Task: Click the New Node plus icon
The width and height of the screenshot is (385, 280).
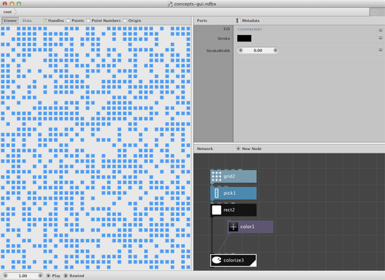Action: click(238, 148)
